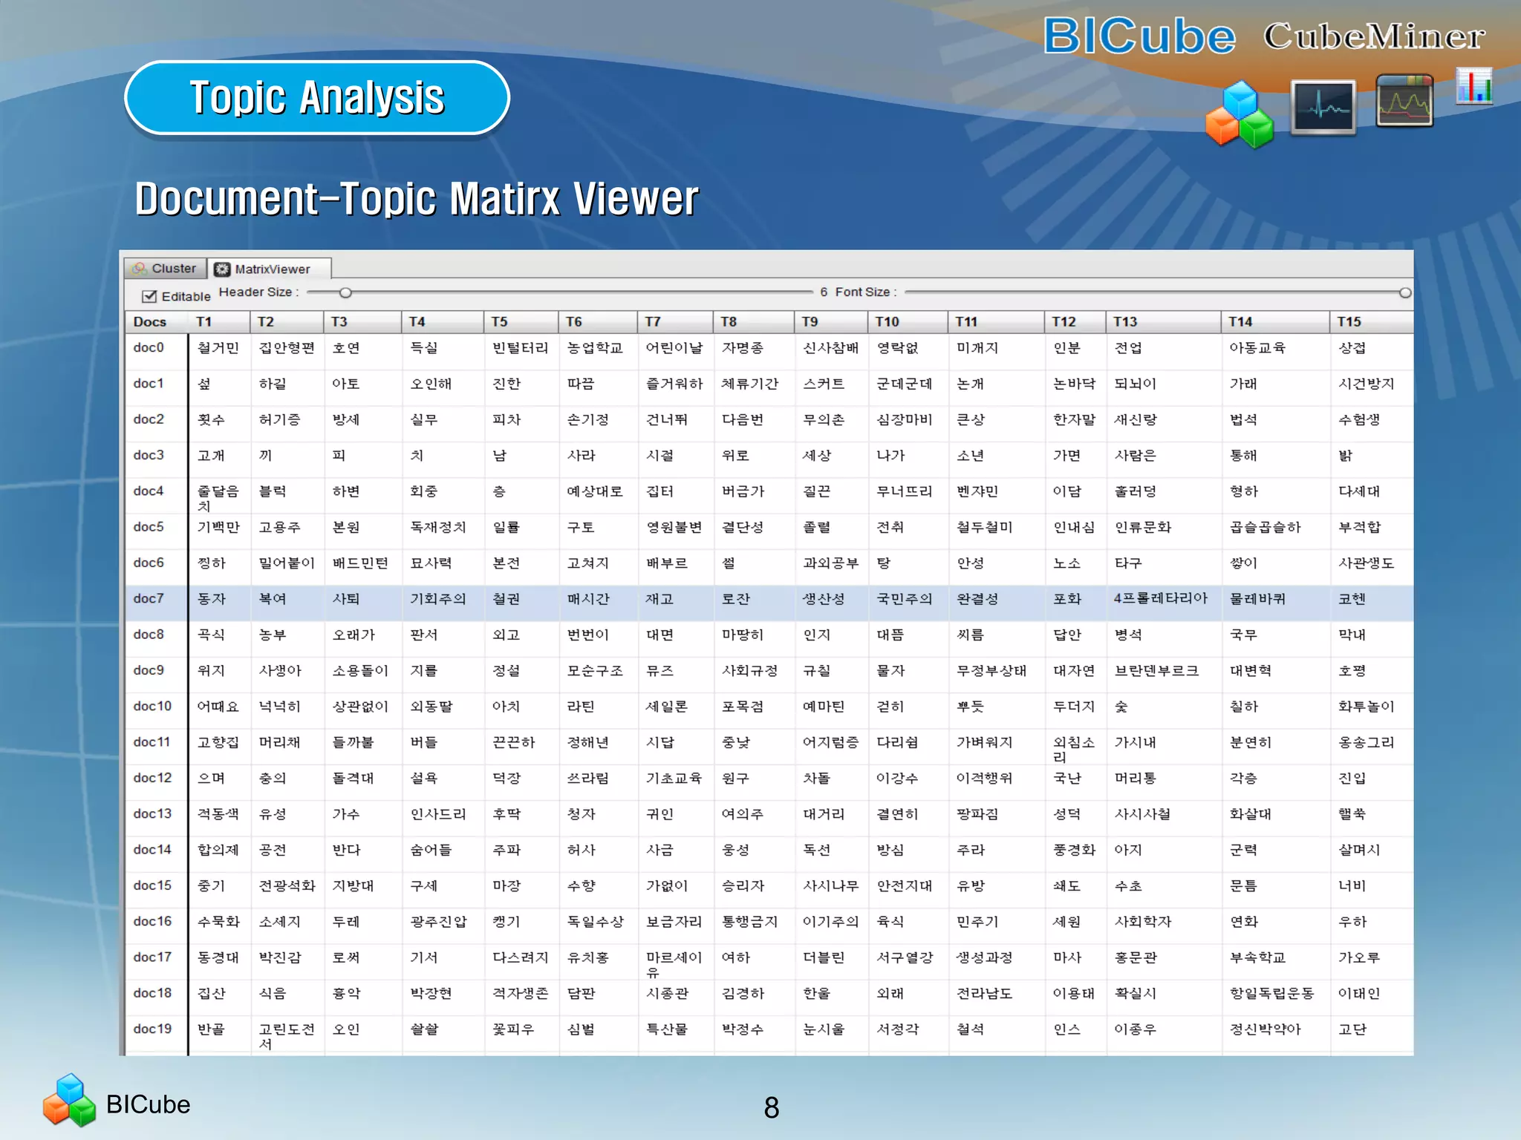Screen dimensions: 1521x1140
Task: Click the doc9 T13 cell '브란덴부르크'
Action: click(x=1157, y=670)
